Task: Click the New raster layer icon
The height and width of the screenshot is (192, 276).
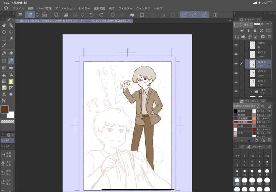Action: (x=237, y=37)
